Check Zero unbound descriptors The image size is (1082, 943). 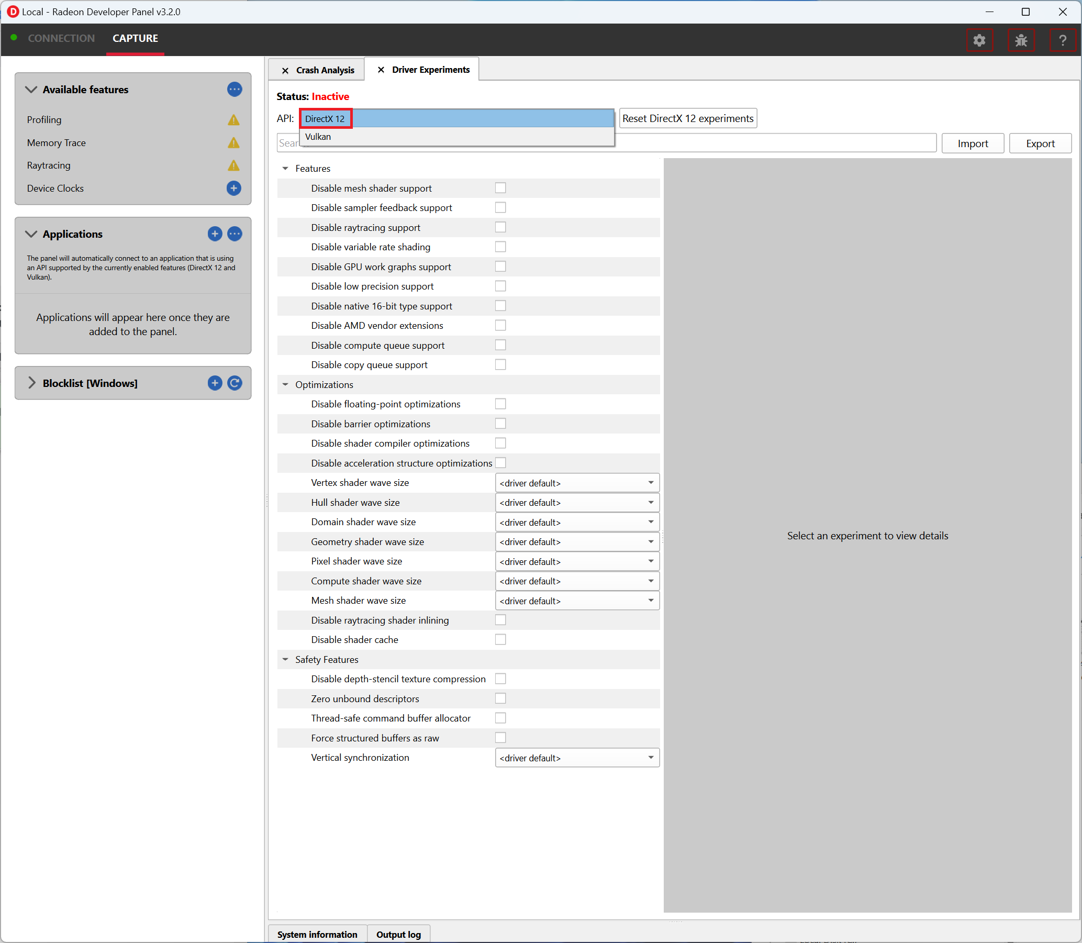[500, 698]
